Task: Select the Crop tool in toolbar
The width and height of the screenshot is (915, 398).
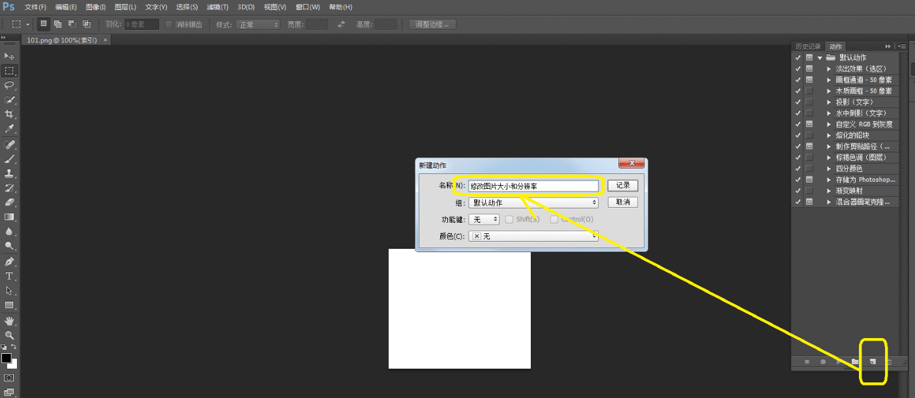Action: click(x=9, y=114)
